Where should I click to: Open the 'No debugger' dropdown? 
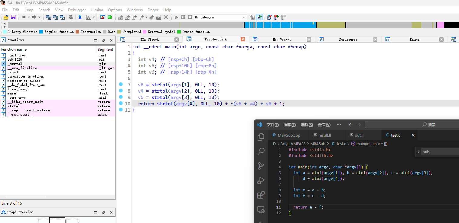[244, 17]
